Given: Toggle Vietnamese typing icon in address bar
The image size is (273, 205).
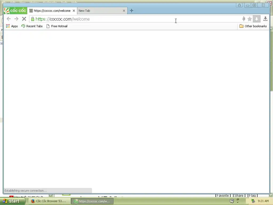Looking at the screenshot, I should pos(244,19).
